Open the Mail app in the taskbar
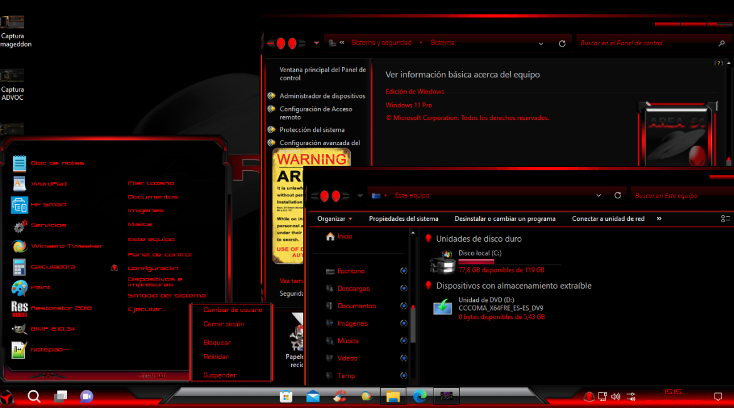The image size is (734, 408). point(313,396)
